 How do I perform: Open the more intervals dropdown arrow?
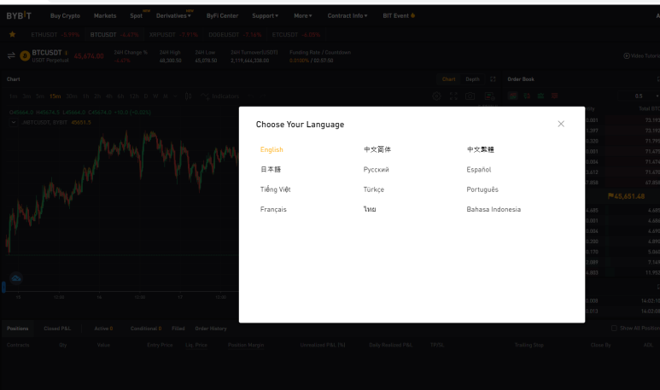pos(176,96)
